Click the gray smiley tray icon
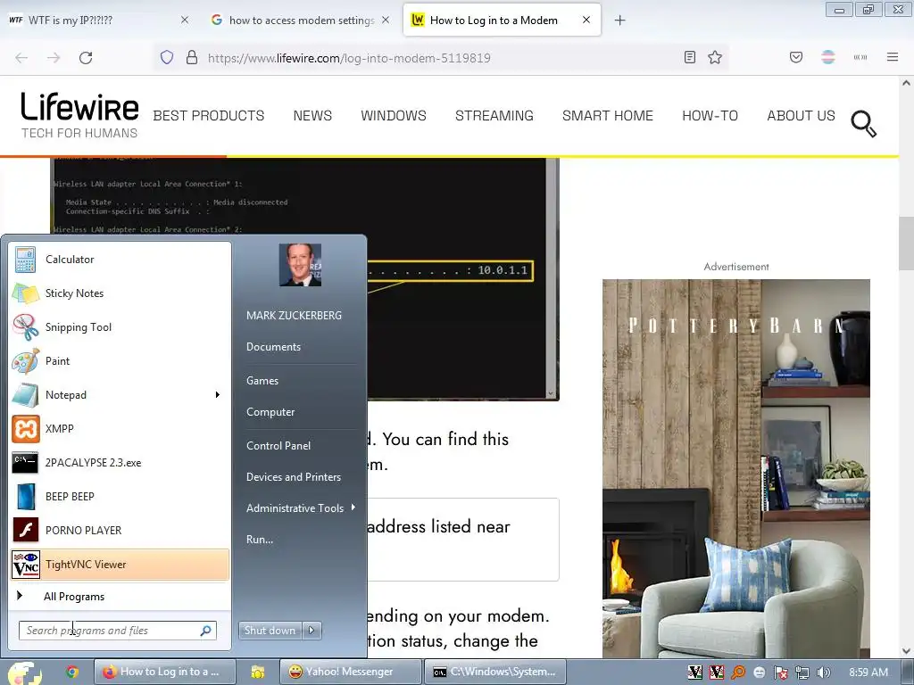Screen dimensions: 914x685 [x=760, y=673]
